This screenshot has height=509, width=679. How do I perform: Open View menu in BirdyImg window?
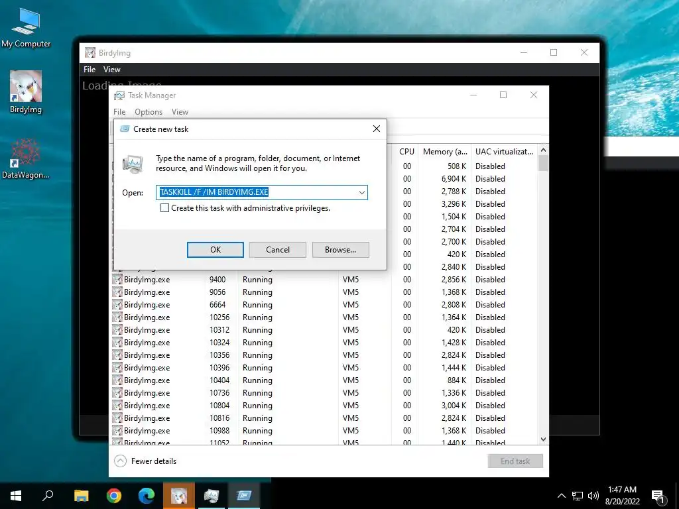111,70
